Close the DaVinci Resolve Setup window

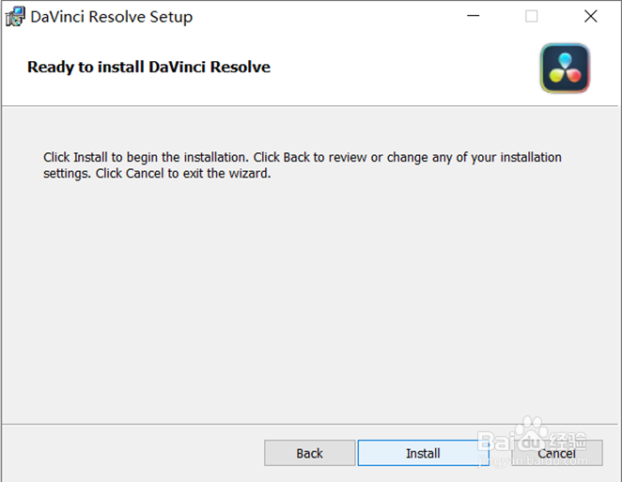(590, 16)
